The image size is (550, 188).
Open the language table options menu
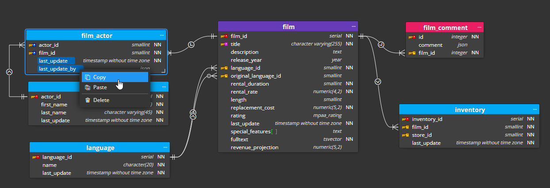click(x=165, y=147)
